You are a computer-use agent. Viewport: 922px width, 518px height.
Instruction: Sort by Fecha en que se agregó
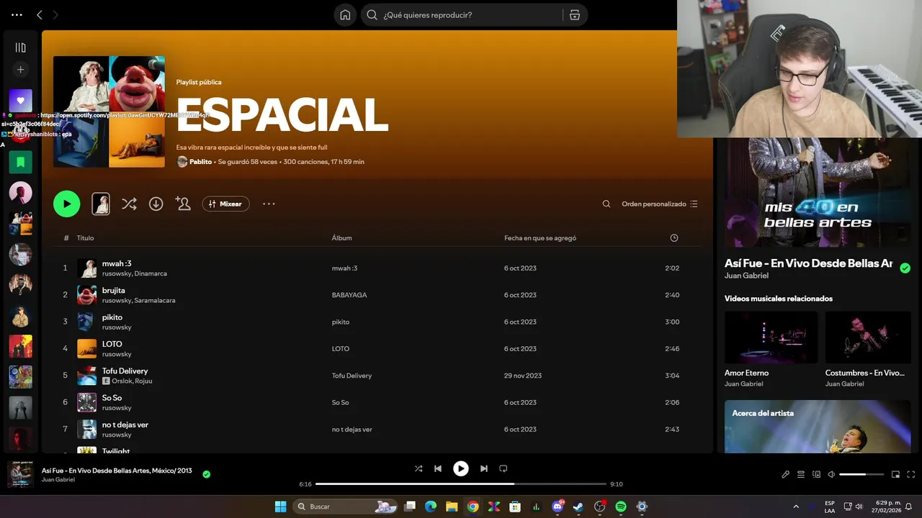(x=540, y=238)
